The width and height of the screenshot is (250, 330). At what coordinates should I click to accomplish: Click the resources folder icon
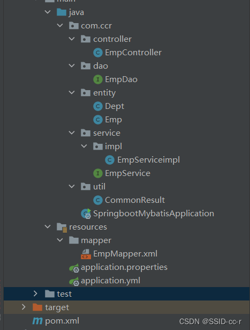[x=62, y=228]
